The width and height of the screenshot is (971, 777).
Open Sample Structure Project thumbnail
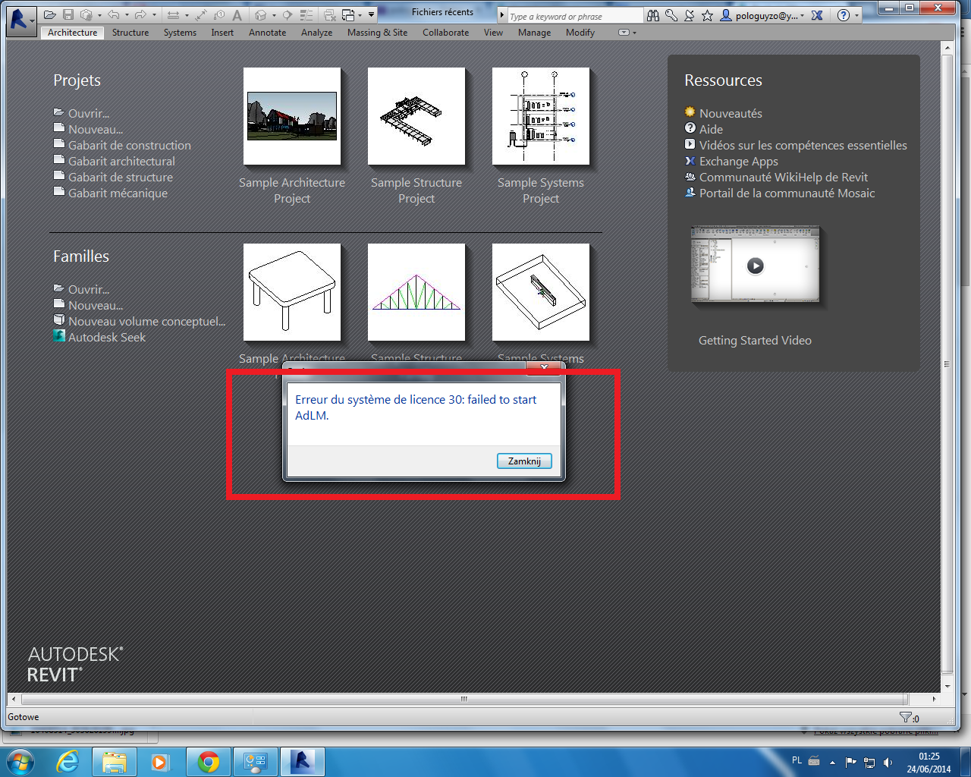(x=416, y=116)
